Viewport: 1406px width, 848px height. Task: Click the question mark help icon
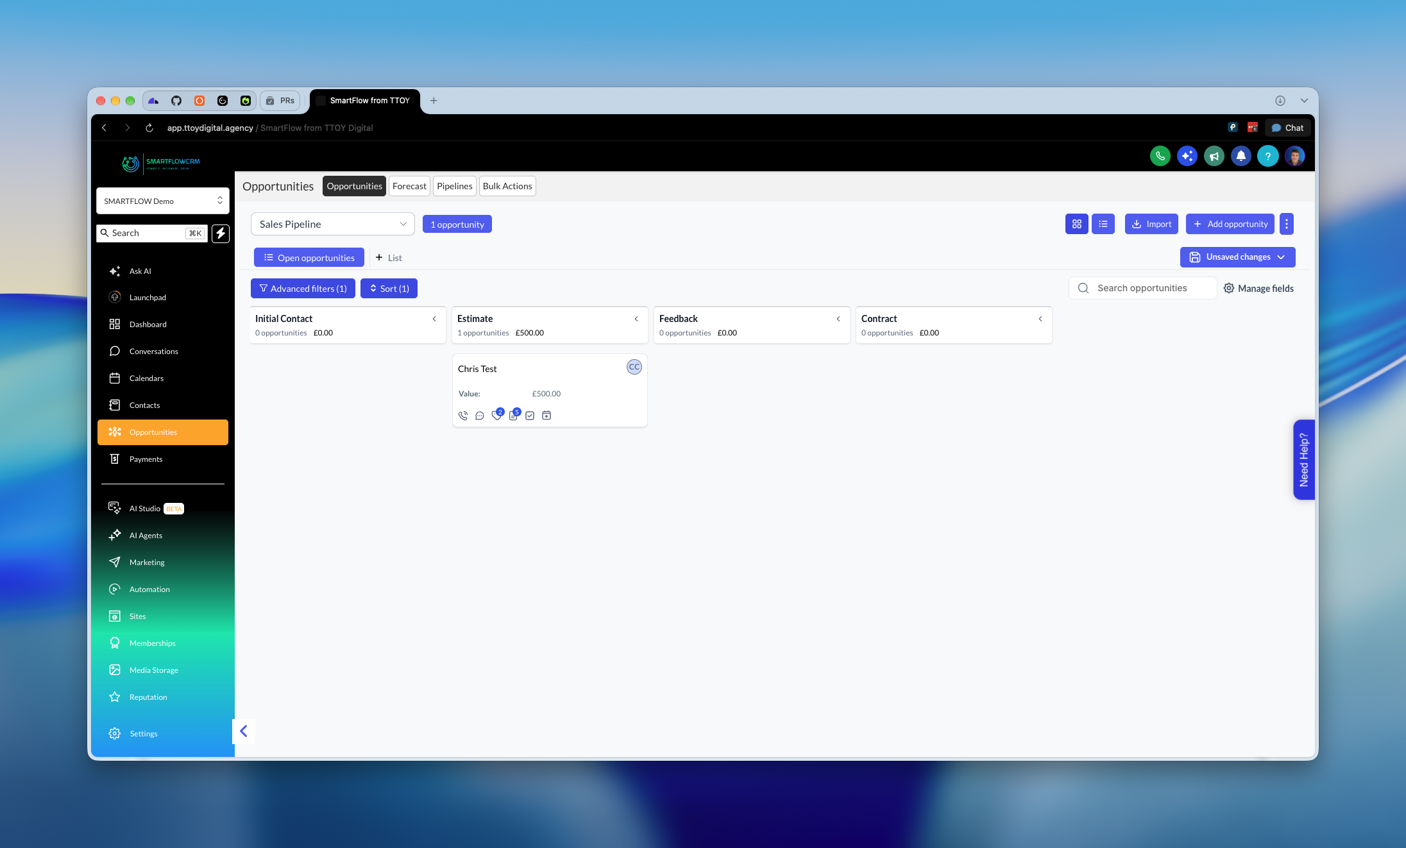click(1267, 156)
